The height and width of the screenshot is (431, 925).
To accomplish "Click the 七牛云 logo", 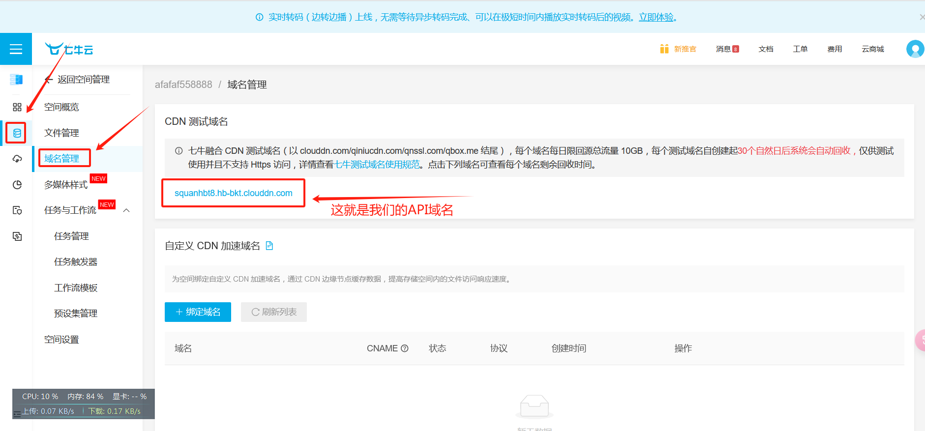I will [69, 49].
